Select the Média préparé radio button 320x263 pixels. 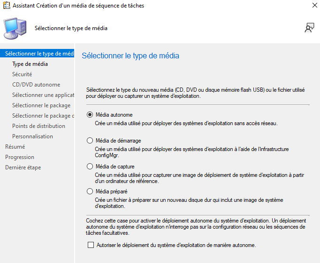point(90,191)
